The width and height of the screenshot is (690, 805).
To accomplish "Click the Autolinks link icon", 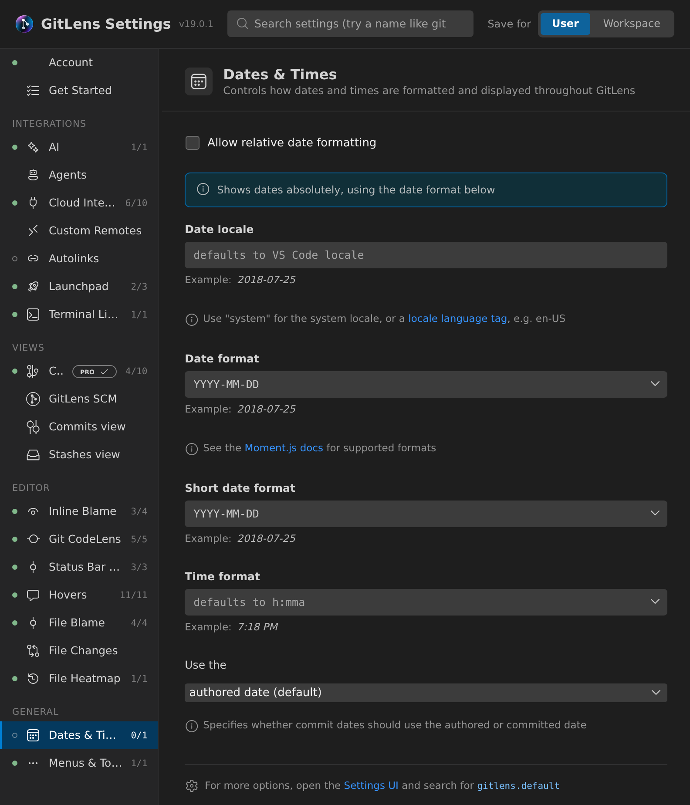I will pyautogui.click(x=33, y=258).
